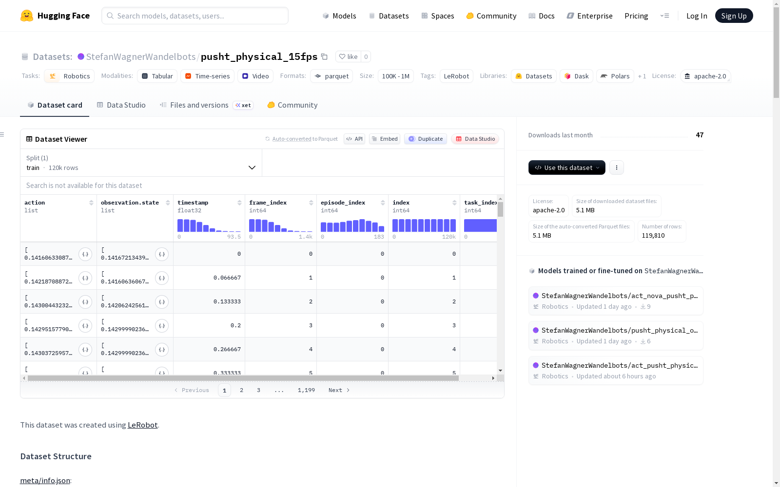Open the Files and versions tab

pos(206,105)
